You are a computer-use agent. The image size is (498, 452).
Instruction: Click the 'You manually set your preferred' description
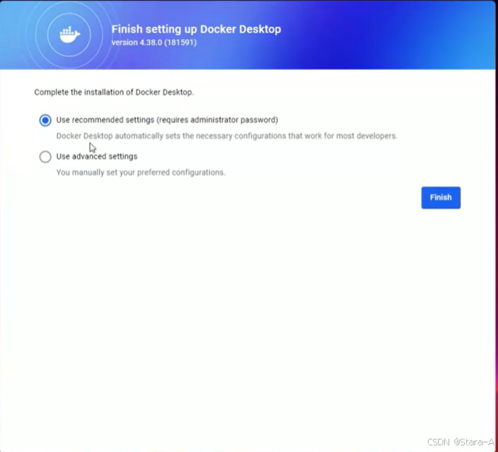click(x=140, y=172)
